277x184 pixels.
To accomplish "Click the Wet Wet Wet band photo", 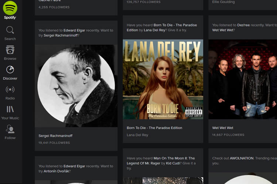I will click(243, 79).
